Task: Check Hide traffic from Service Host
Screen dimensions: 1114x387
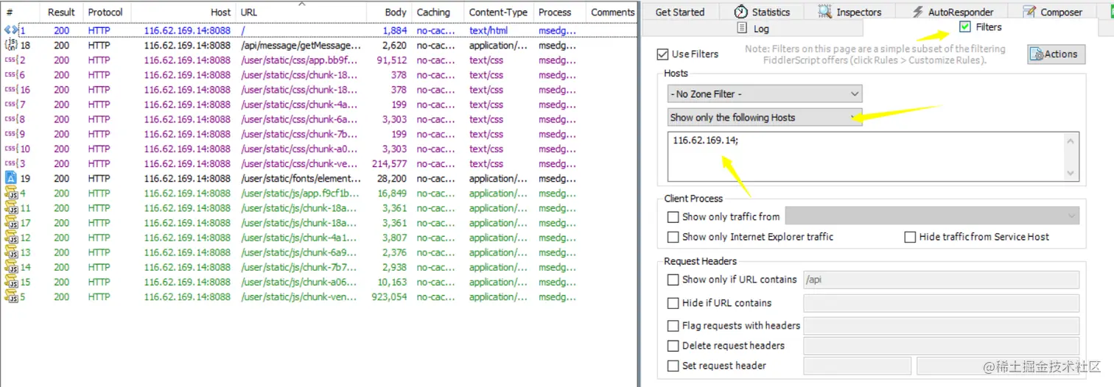Action: point(910,237)
